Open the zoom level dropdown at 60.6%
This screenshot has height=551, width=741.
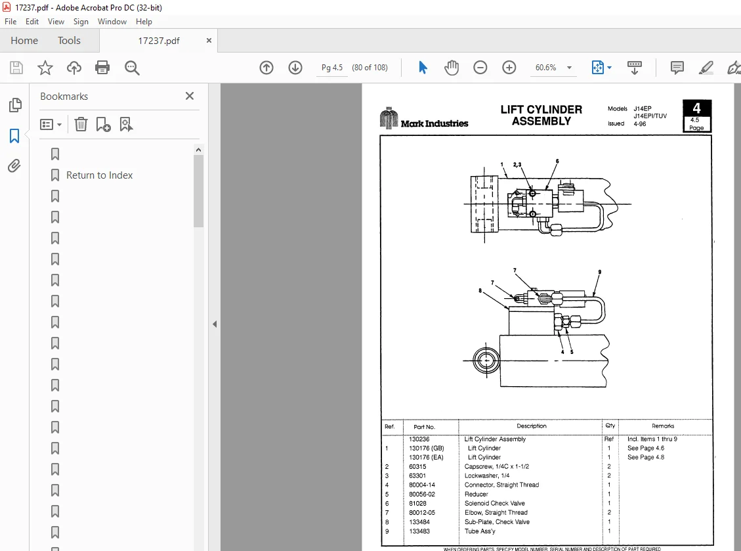570,68
